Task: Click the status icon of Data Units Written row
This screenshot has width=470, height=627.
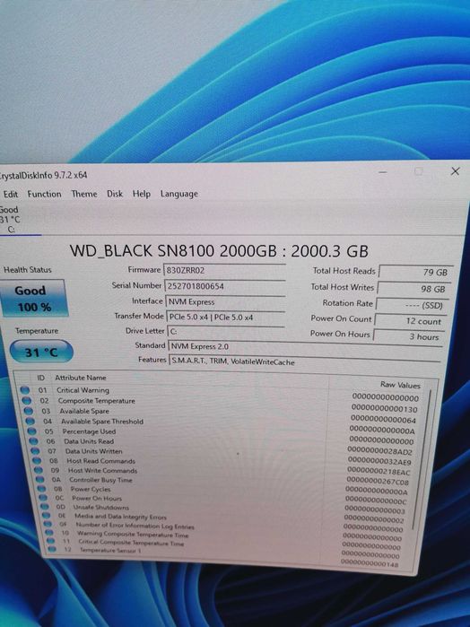Action: click(35, 451)
